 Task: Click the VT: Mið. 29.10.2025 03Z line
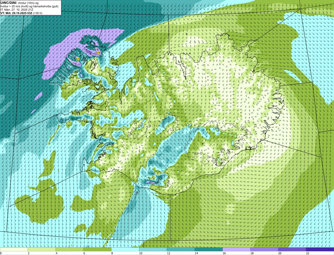(x=16, y=13)
